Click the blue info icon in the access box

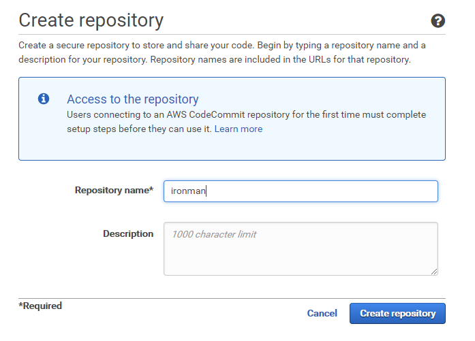coord(44,99)
